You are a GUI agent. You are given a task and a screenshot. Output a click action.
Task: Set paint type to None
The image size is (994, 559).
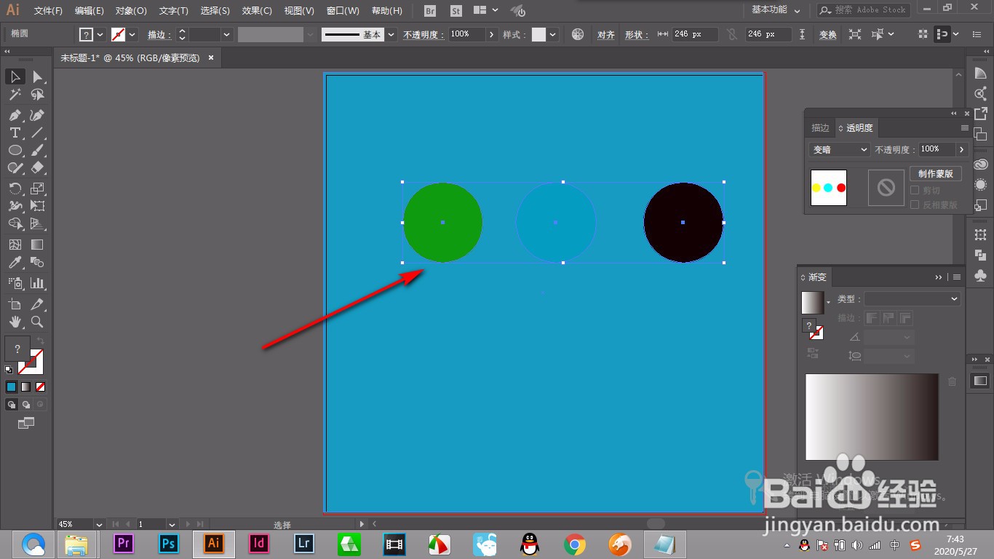point(41,386)
